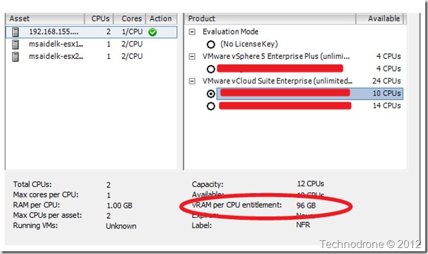
Task: Click the host icon beside msaidelk-esx2
Action: 15,56
